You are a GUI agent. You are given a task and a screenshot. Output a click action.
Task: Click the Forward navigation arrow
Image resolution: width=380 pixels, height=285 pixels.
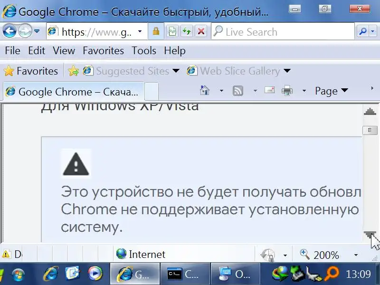[25, 31]
